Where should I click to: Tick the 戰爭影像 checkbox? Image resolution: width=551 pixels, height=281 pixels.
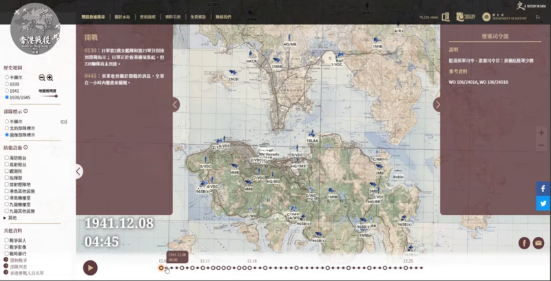pos(7,247)
